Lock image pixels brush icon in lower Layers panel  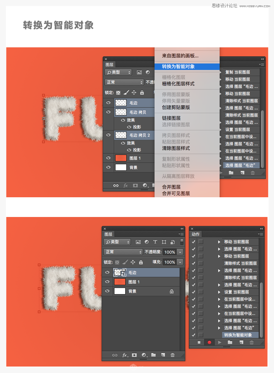pyautogui.click(x=125, y=262)
